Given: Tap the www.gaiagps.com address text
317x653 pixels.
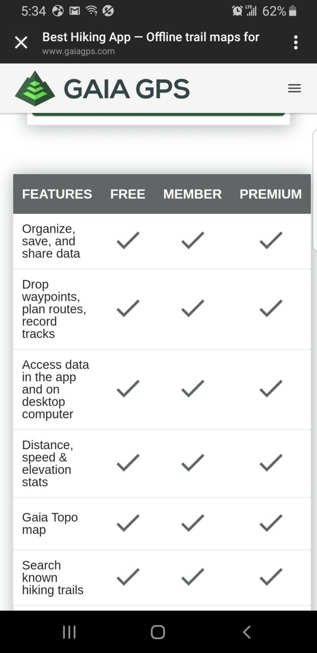Looking at the screenshot, I should click(78, 51).
